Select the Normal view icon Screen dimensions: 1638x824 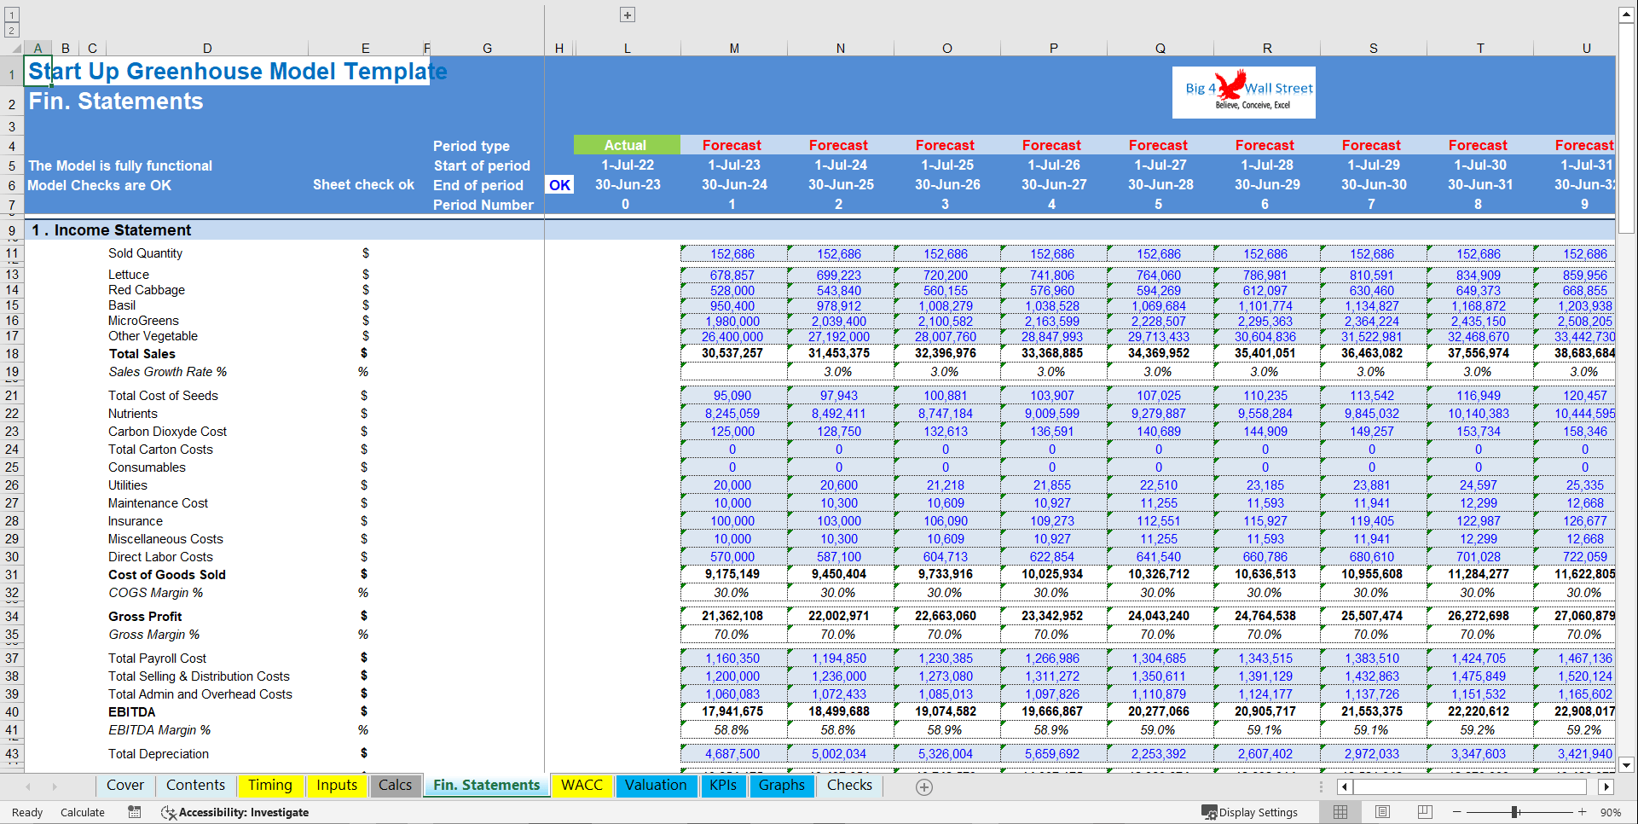pos(1340,811)
